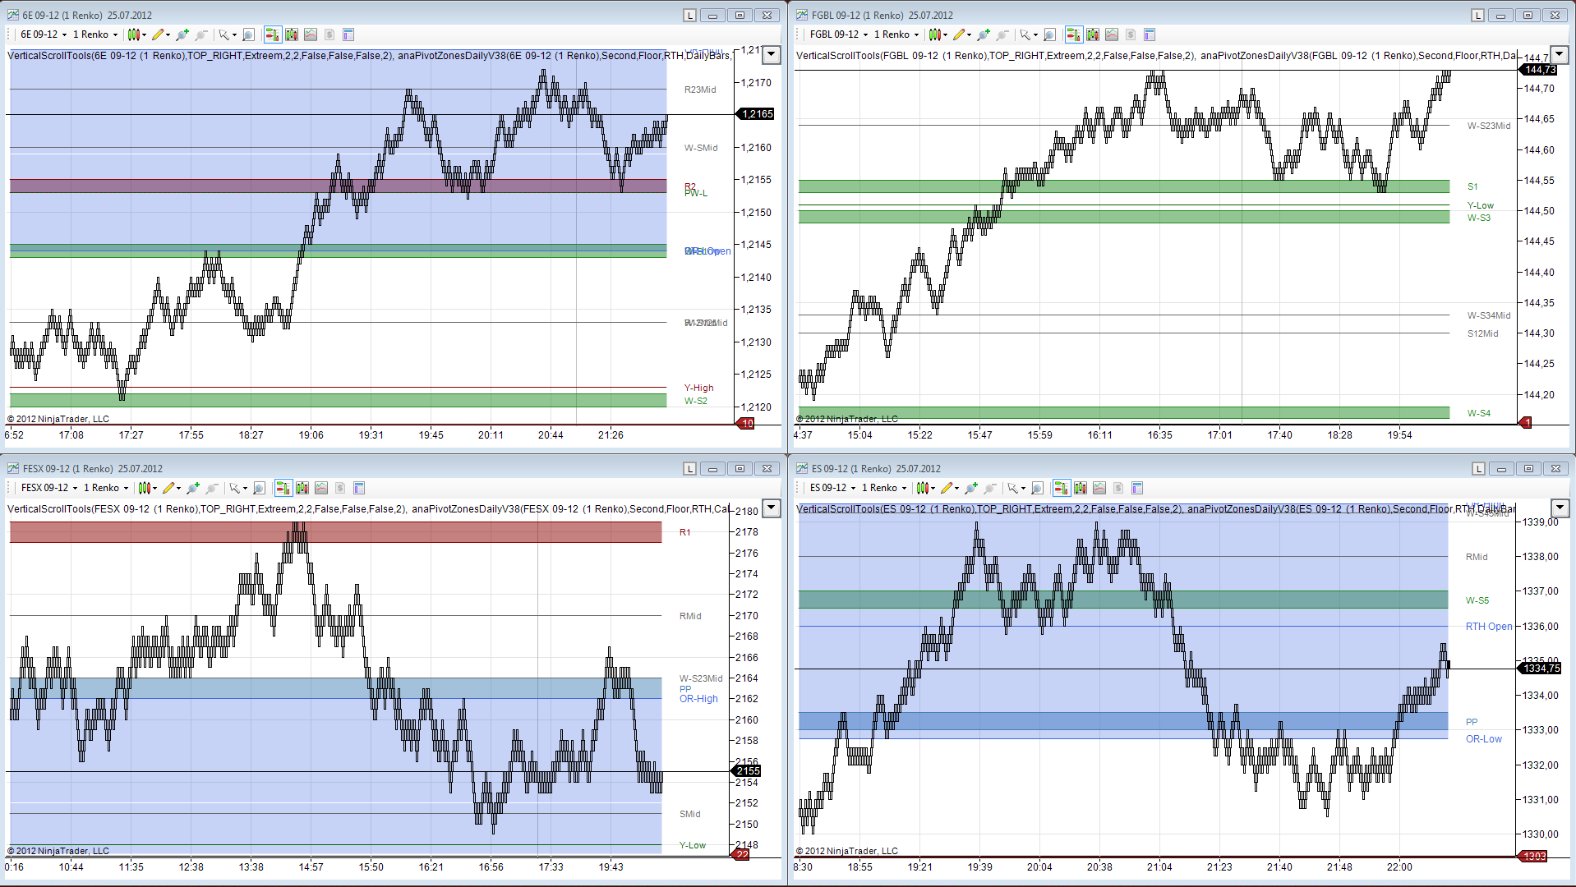
Task: Click Zoom In on the FGBL chart toolbar
Action: 984,34
